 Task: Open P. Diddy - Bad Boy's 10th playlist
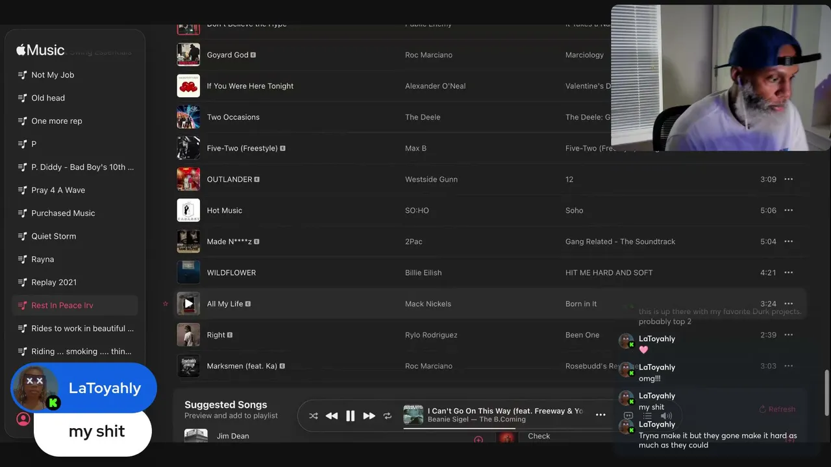click(75, 167)
